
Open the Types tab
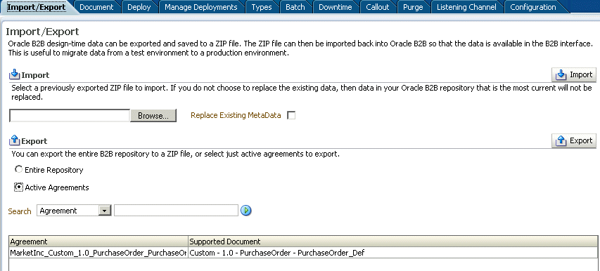coord(262,7)
